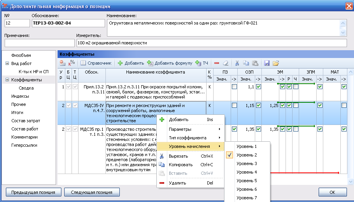
Task: Toggle the МАТ checkbox in second coefficient row
Action: pos(344,105)
